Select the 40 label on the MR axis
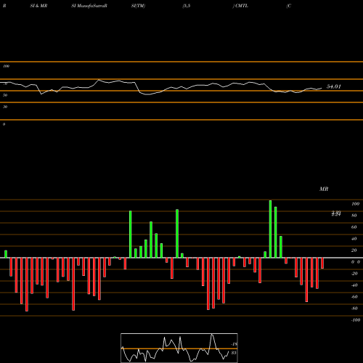Image resolution: width=363 pixels, height=363 pixels. (354, 239)
